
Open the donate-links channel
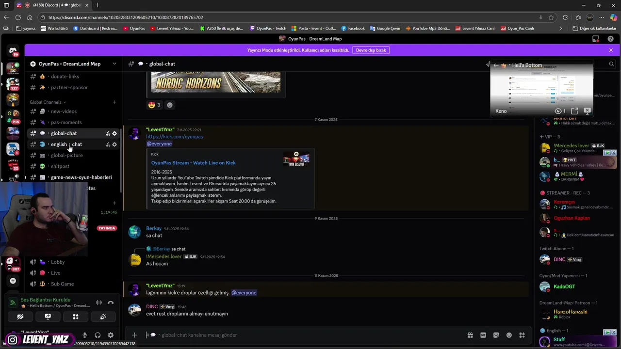65,77
